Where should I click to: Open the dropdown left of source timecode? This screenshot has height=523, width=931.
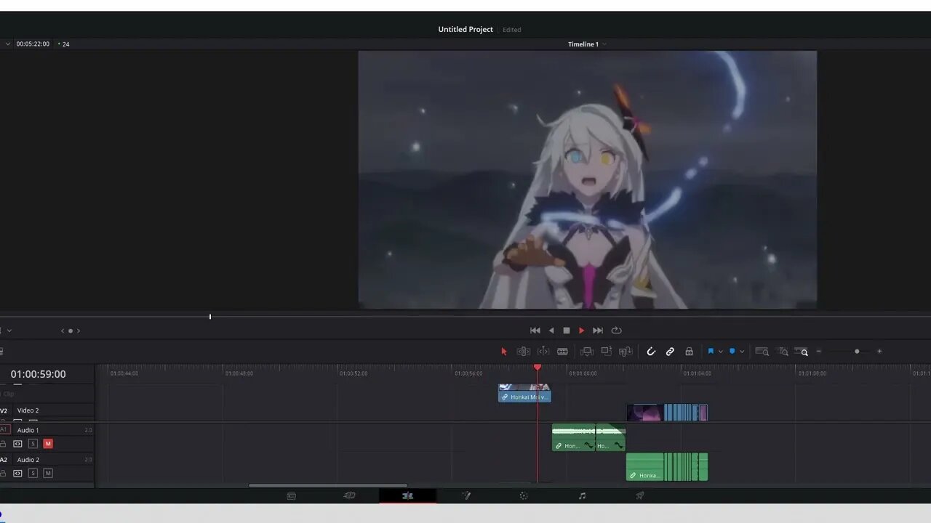coord(8,44)
